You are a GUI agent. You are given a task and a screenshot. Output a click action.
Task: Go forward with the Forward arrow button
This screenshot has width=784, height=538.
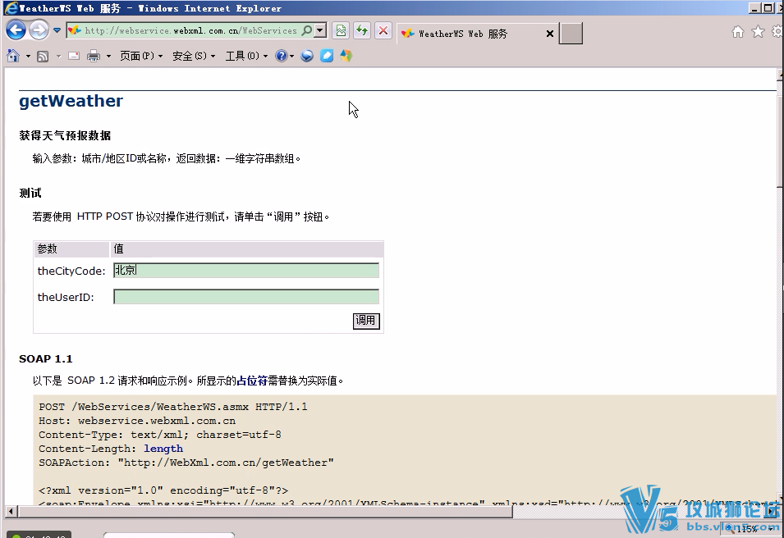(39, 30)
